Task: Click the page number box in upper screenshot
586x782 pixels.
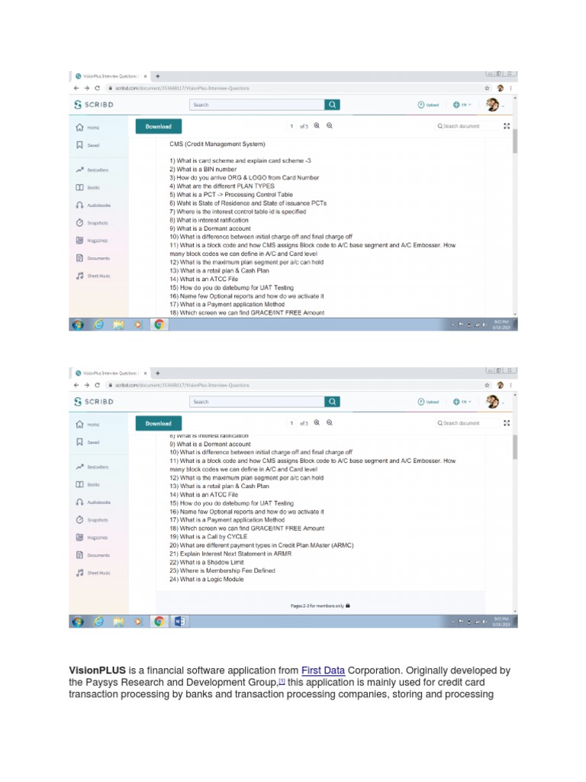Action: [x=291, y=126]
